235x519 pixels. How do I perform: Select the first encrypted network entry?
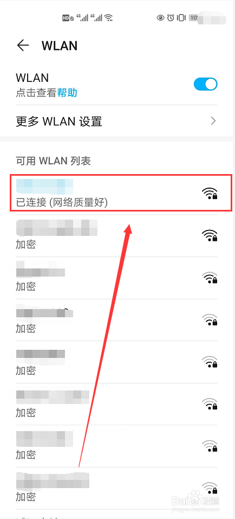(116, 236)
